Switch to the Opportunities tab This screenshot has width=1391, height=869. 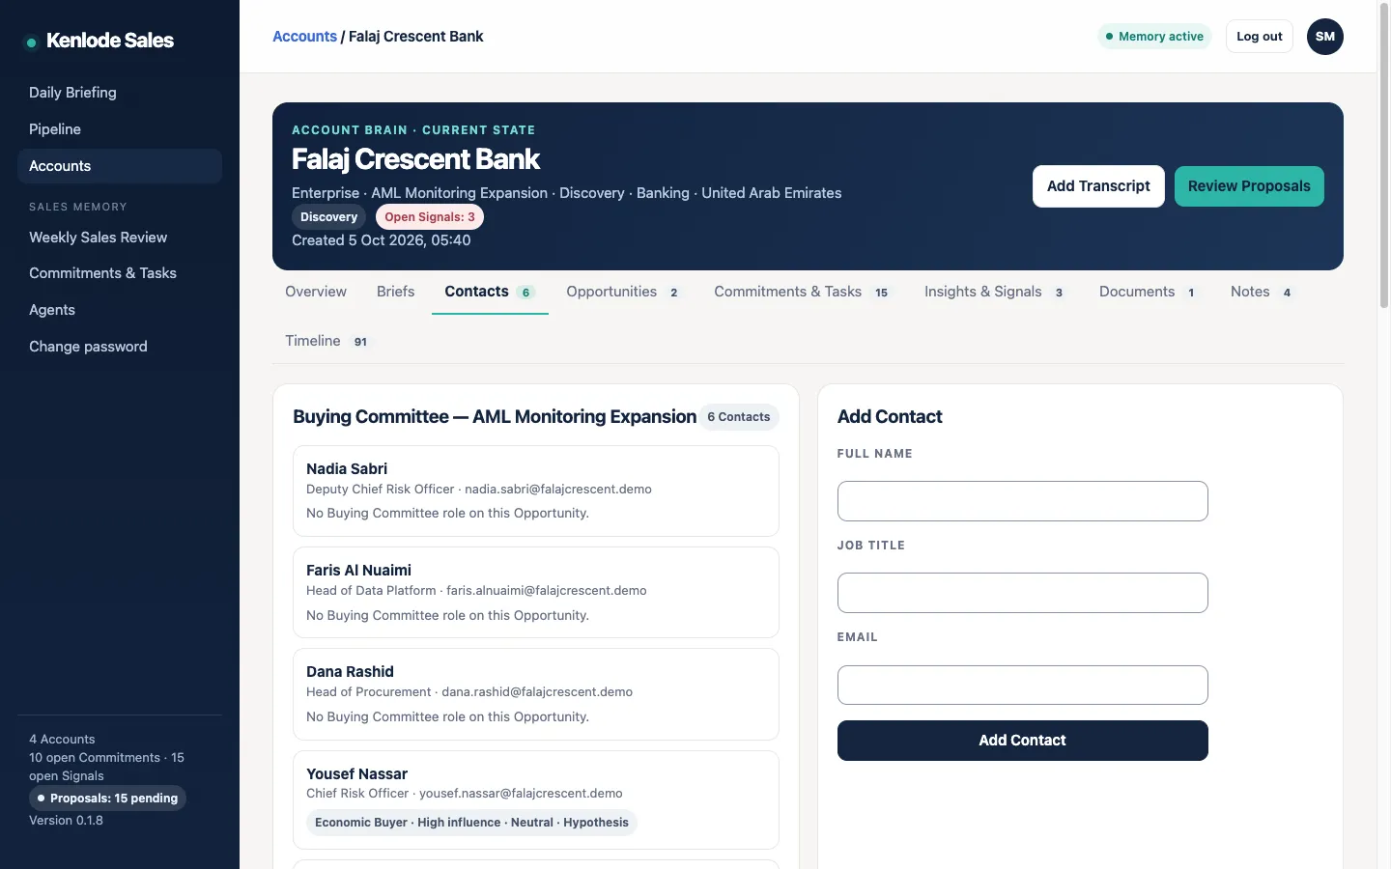[x=623, y=292]
